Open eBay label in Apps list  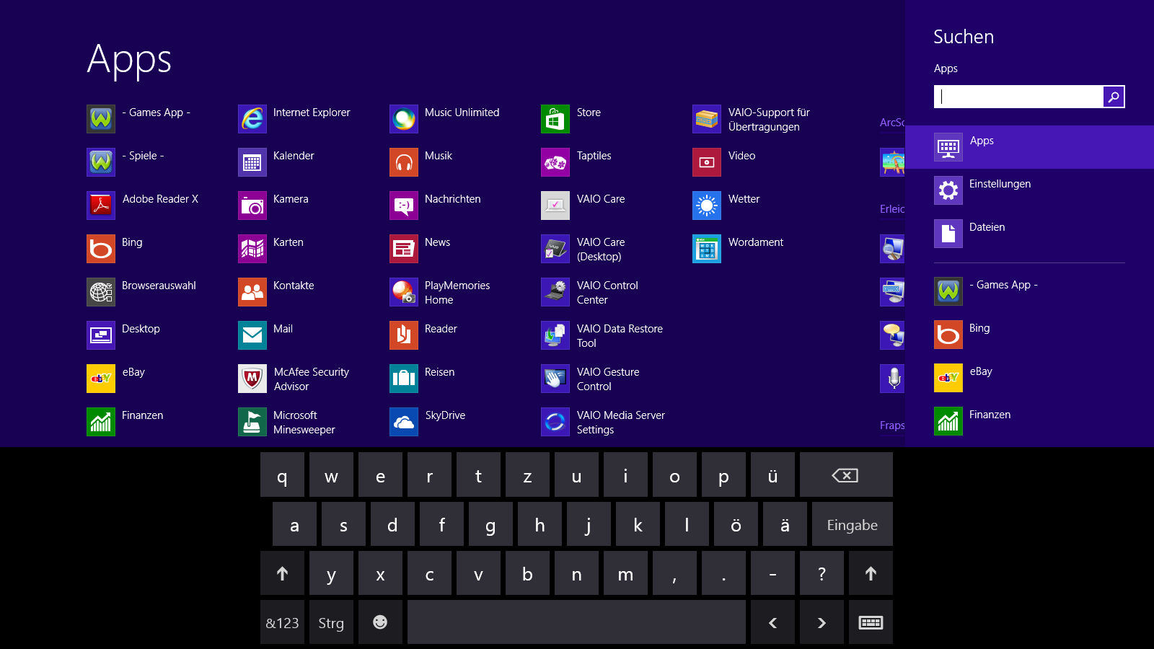133,372
